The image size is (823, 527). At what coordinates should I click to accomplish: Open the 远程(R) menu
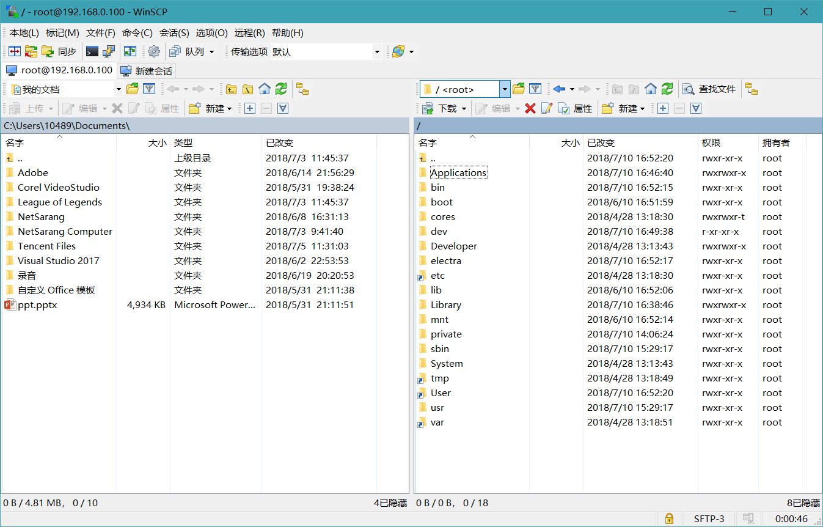tap(249, 33)
